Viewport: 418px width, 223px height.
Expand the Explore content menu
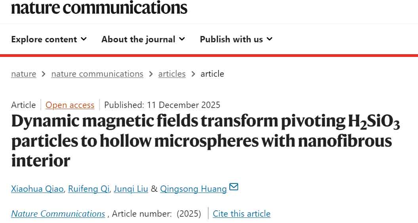pos(48,39)
